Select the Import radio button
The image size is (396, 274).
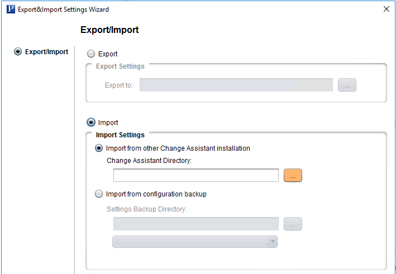point(91,122)
